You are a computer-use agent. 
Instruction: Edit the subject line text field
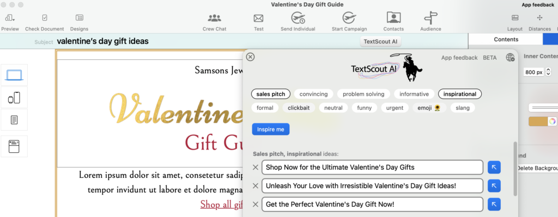[x=207, y=41]
